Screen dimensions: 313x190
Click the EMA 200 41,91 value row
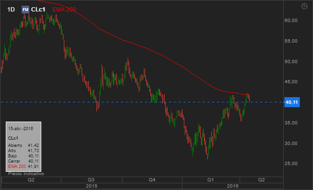pyautogui.click(x=24, y=167)
